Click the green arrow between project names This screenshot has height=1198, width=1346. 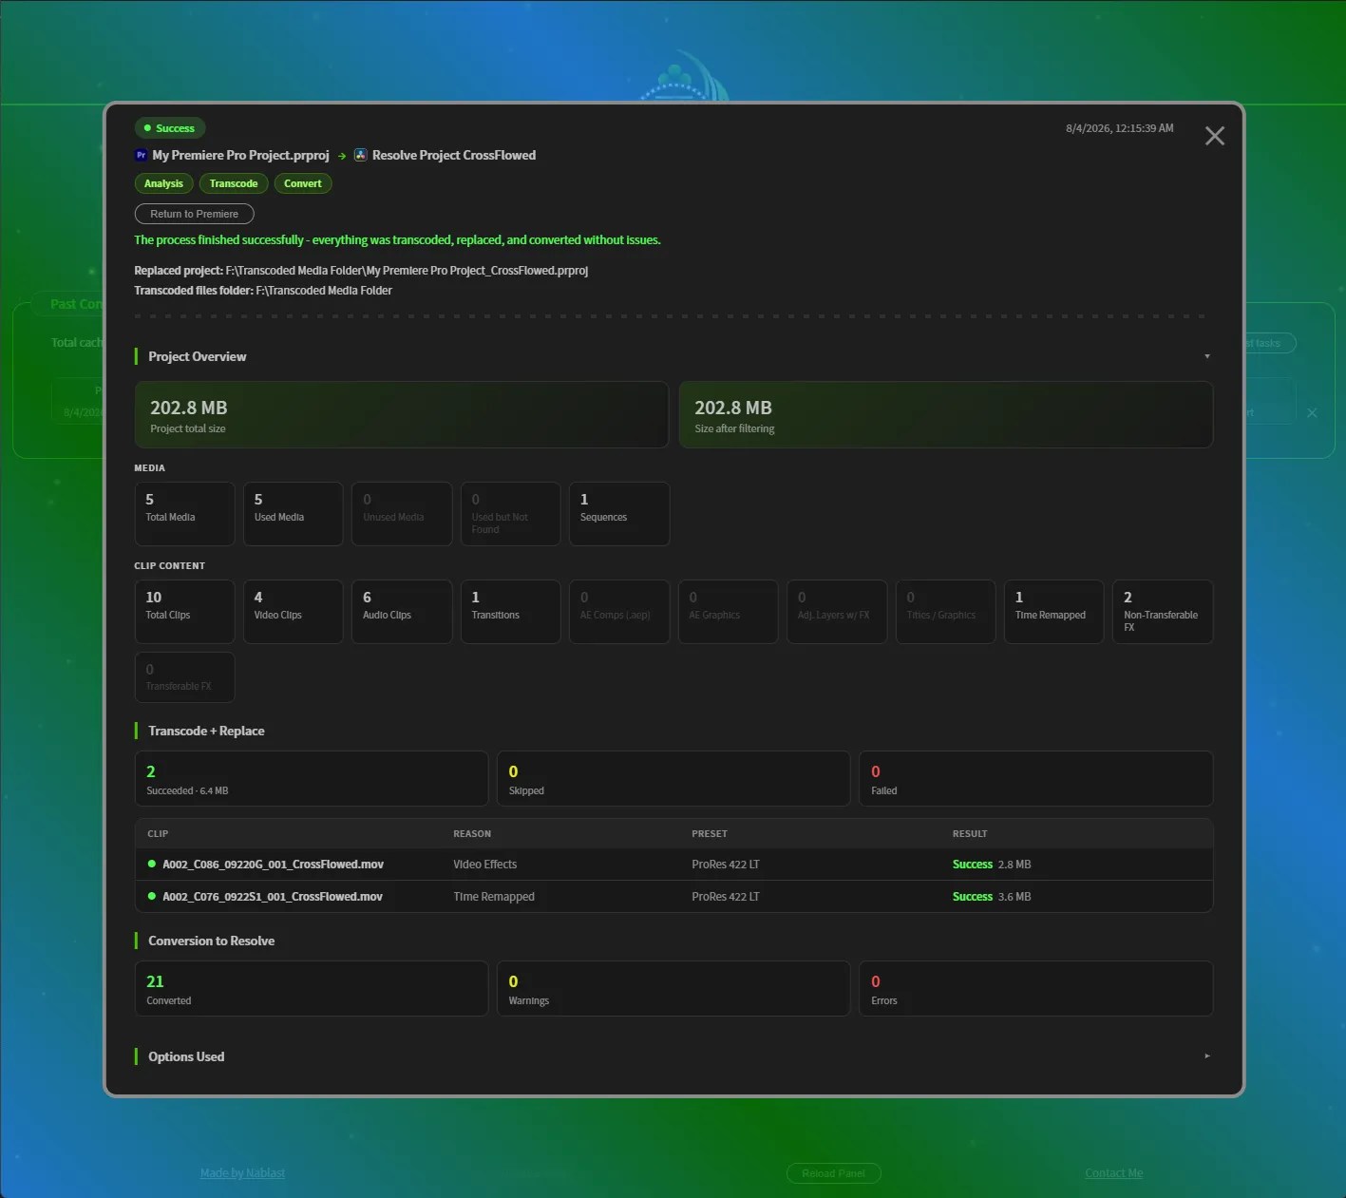coord(342,156)
